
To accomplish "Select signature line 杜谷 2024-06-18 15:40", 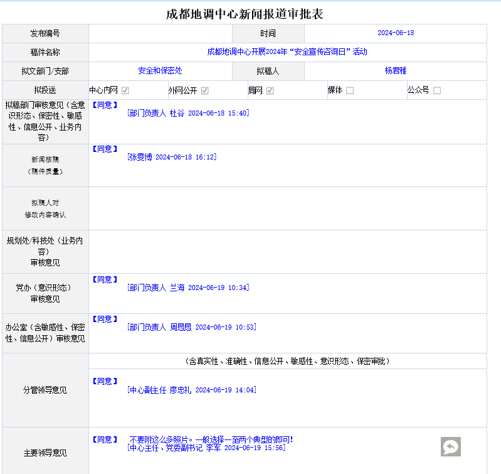I will tap(188, 113).
